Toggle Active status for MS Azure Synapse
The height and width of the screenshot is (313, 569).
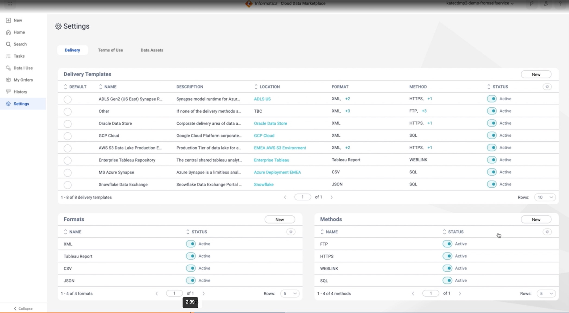pos(492,172)
